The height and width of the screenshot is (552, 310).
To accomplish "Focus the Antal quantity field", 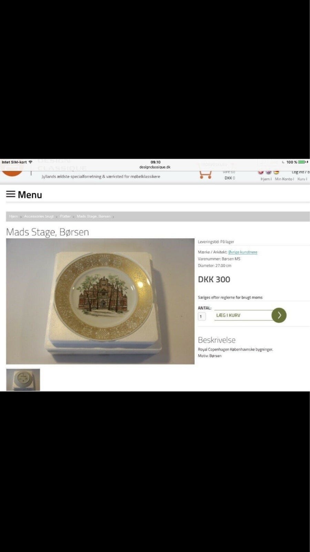I will click(202, 316).
